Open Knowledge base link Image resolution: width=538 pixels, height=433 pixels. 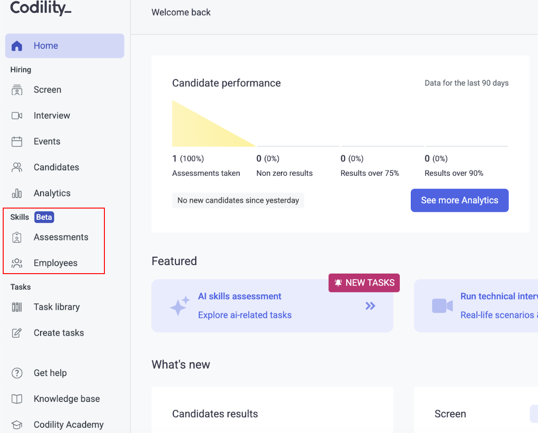point(67,399)
